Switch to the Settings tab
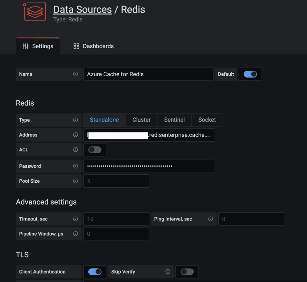 click(x=38, y=46)
